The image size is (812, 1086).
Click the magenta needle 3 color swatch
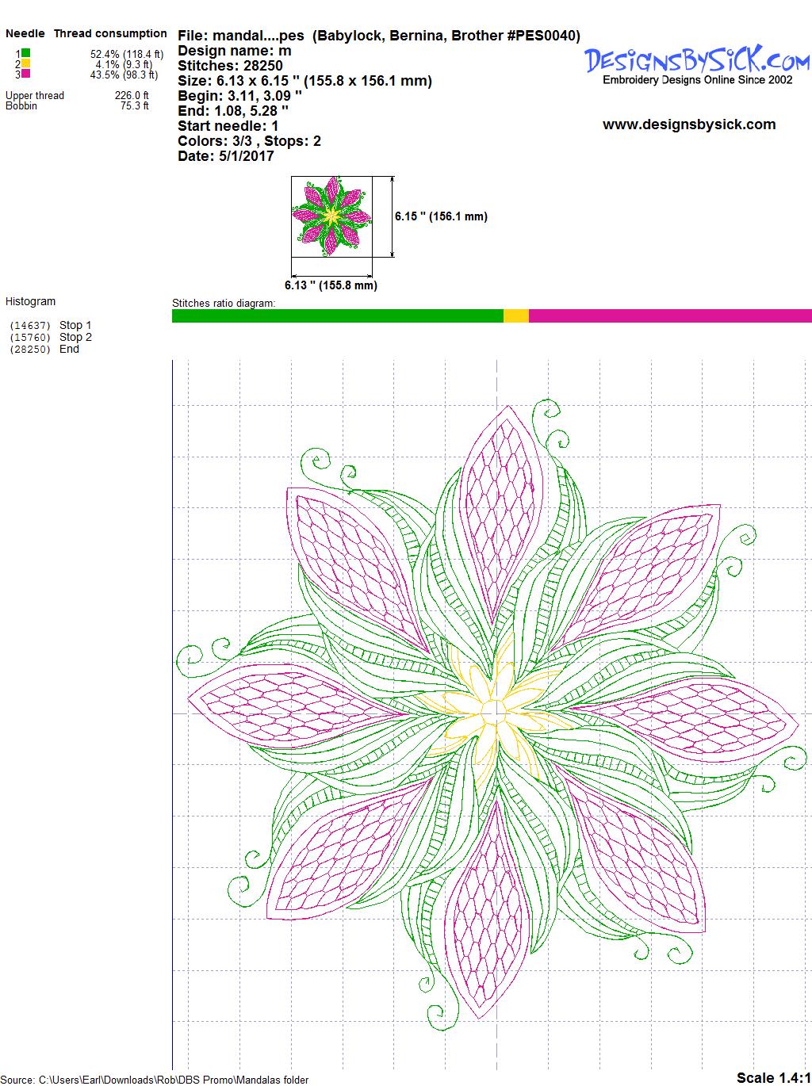coord(26,74)
